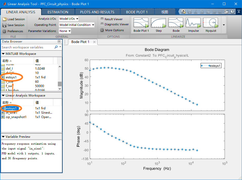Select estsys1 in Linear Analysis Workspace
This screenshot has height=180, width=242.
11,108
